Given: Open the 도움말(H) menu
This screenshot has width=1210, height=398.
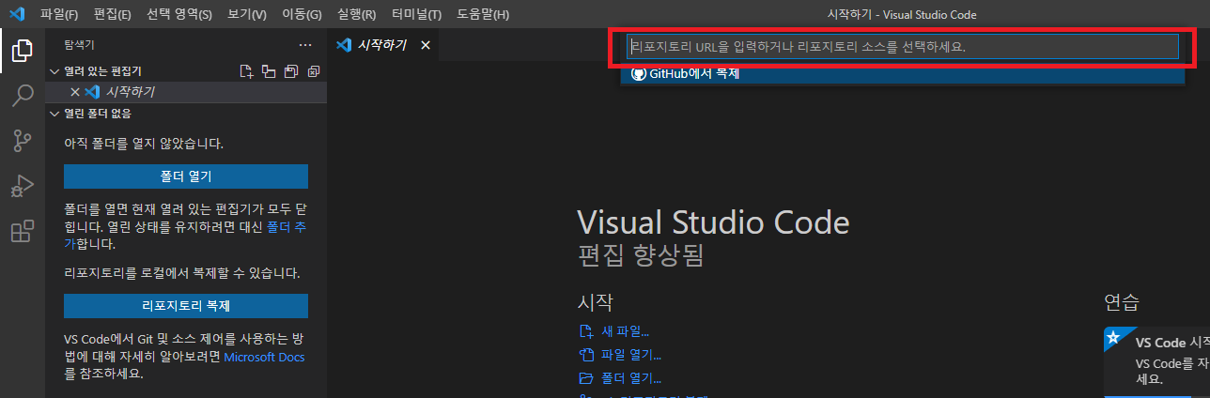Looking at the screenshot, I should tap(483, 14).
